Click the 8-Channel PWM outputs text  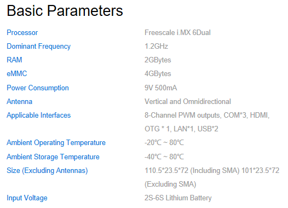(x=183, y=115)
